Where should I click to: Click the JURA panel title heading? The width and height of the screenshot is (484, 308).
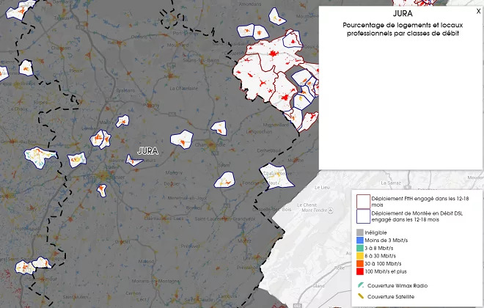click(x=403, y=14)
